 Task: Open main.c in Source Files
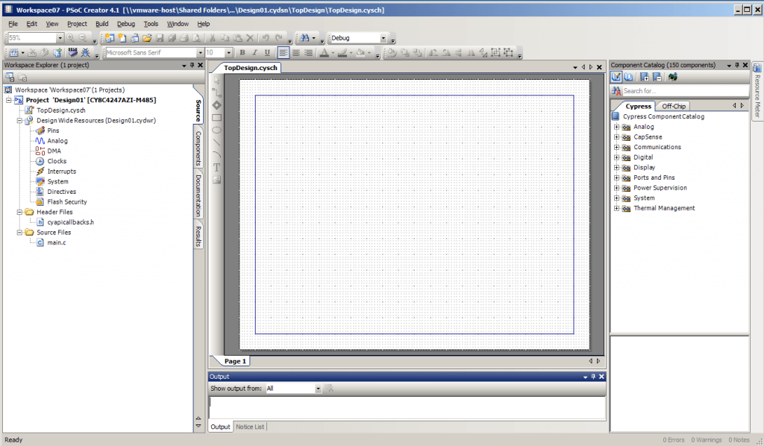[x=57, y=242]
